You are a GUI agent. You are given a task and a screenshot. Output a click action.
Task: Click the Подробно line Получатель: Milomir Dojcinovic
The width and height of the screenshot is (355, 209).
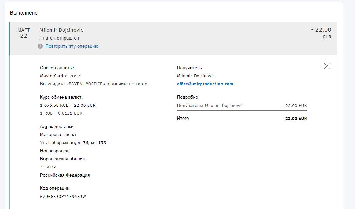pyautogui.click(x=210, y=106)
